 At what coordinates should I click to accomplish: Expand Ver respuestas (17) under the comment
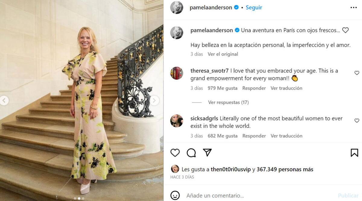pyautogui.click(x=228, y=102)
